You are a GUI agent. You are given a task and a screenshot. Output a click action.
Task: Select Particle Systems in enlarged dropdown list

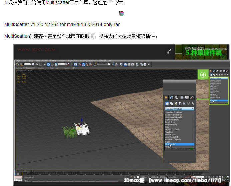173,120
